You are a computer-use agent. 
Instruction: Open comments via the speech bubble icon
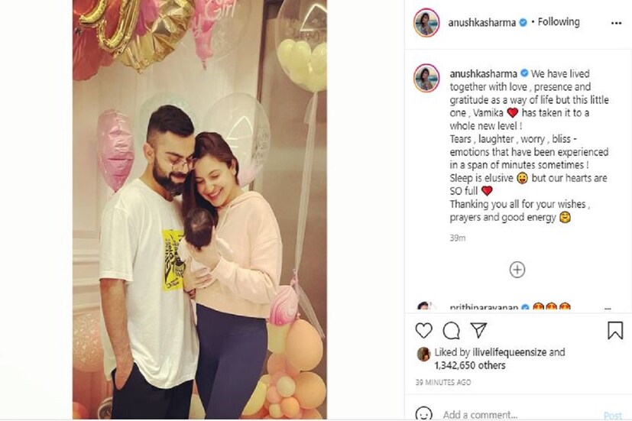[x=451, y=331]
